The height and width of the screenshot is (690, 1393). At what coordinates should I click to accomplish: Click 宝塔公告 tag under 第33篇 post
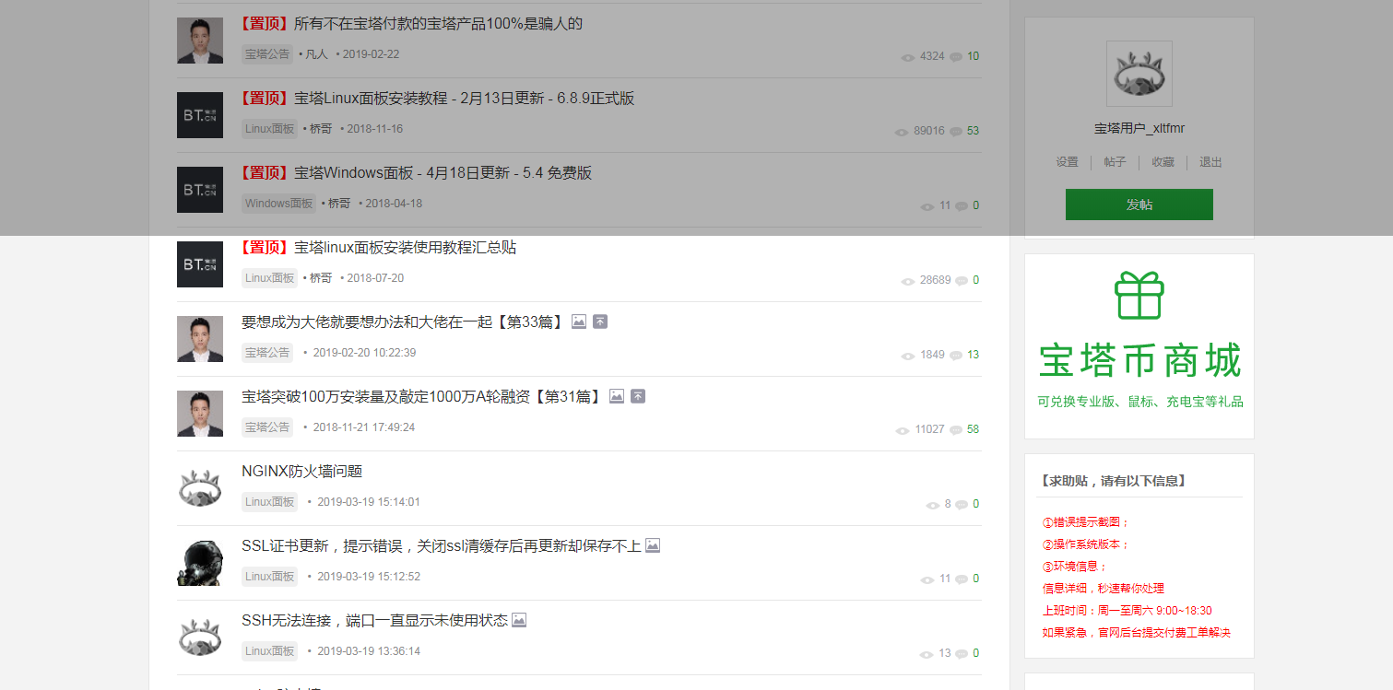click(267, 353)
